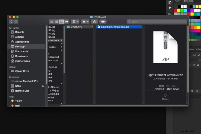Viewport: 201px width, 134px height.
Task: Select file 33.jpg in first column
Action: tap(52, 27)
